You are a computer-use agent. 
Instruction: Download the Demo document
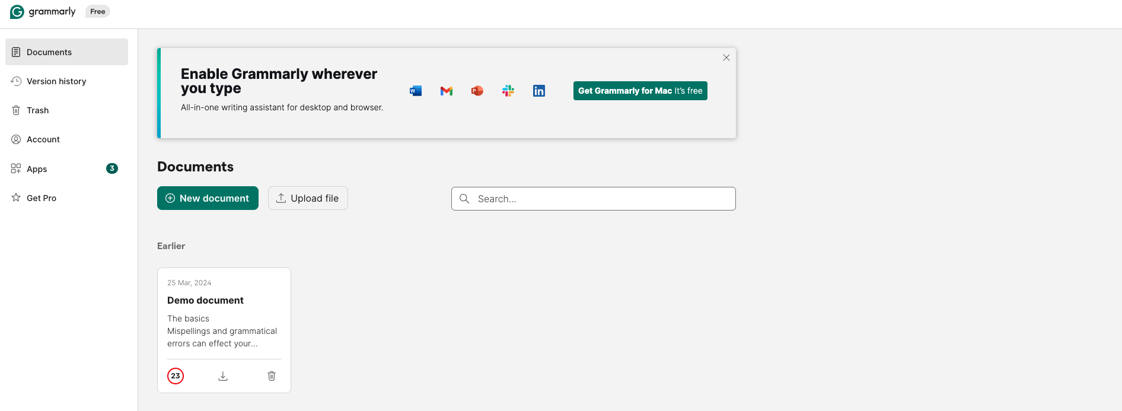223,376
